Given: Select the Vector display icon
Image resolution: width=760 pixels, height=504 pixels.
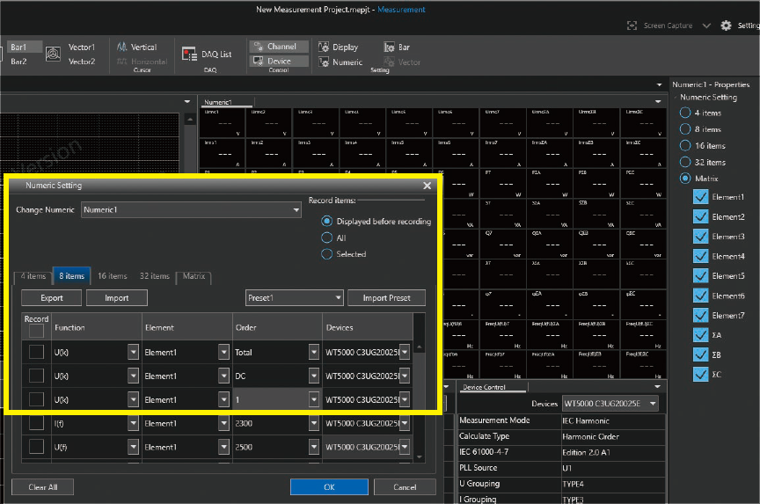Looking at the screenshot, I should click(x=53, y=54).
